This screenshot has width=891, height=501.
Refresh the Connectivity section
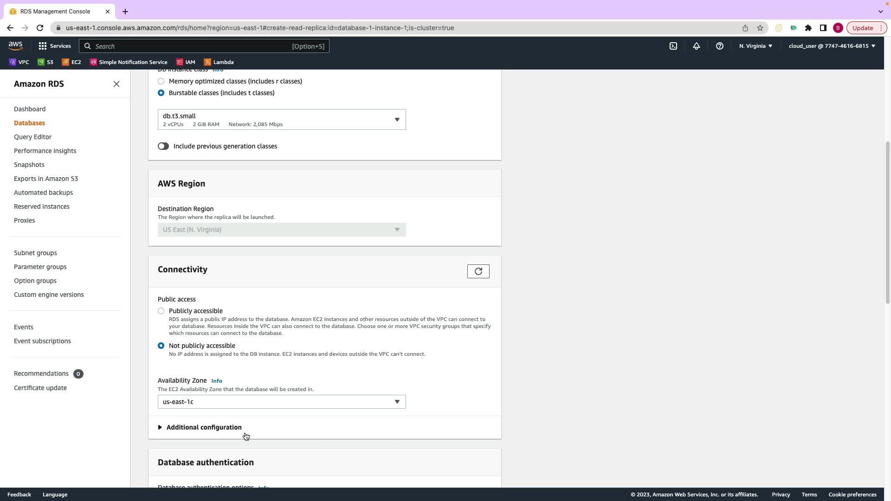pyautogui.click(x=478, y=271)
